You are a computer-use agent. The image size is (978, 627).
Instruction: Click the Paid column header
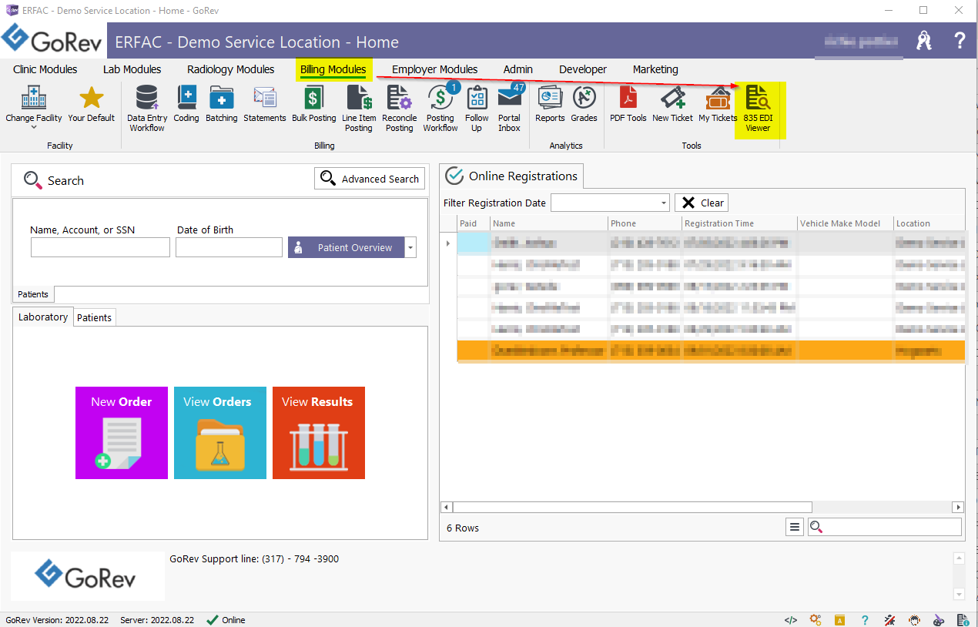(473, 223)
